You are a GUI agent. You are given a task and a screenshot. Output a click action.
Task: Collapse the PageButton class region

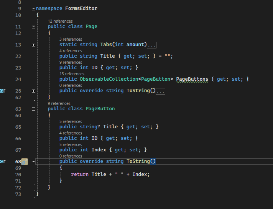pos(34,109)
